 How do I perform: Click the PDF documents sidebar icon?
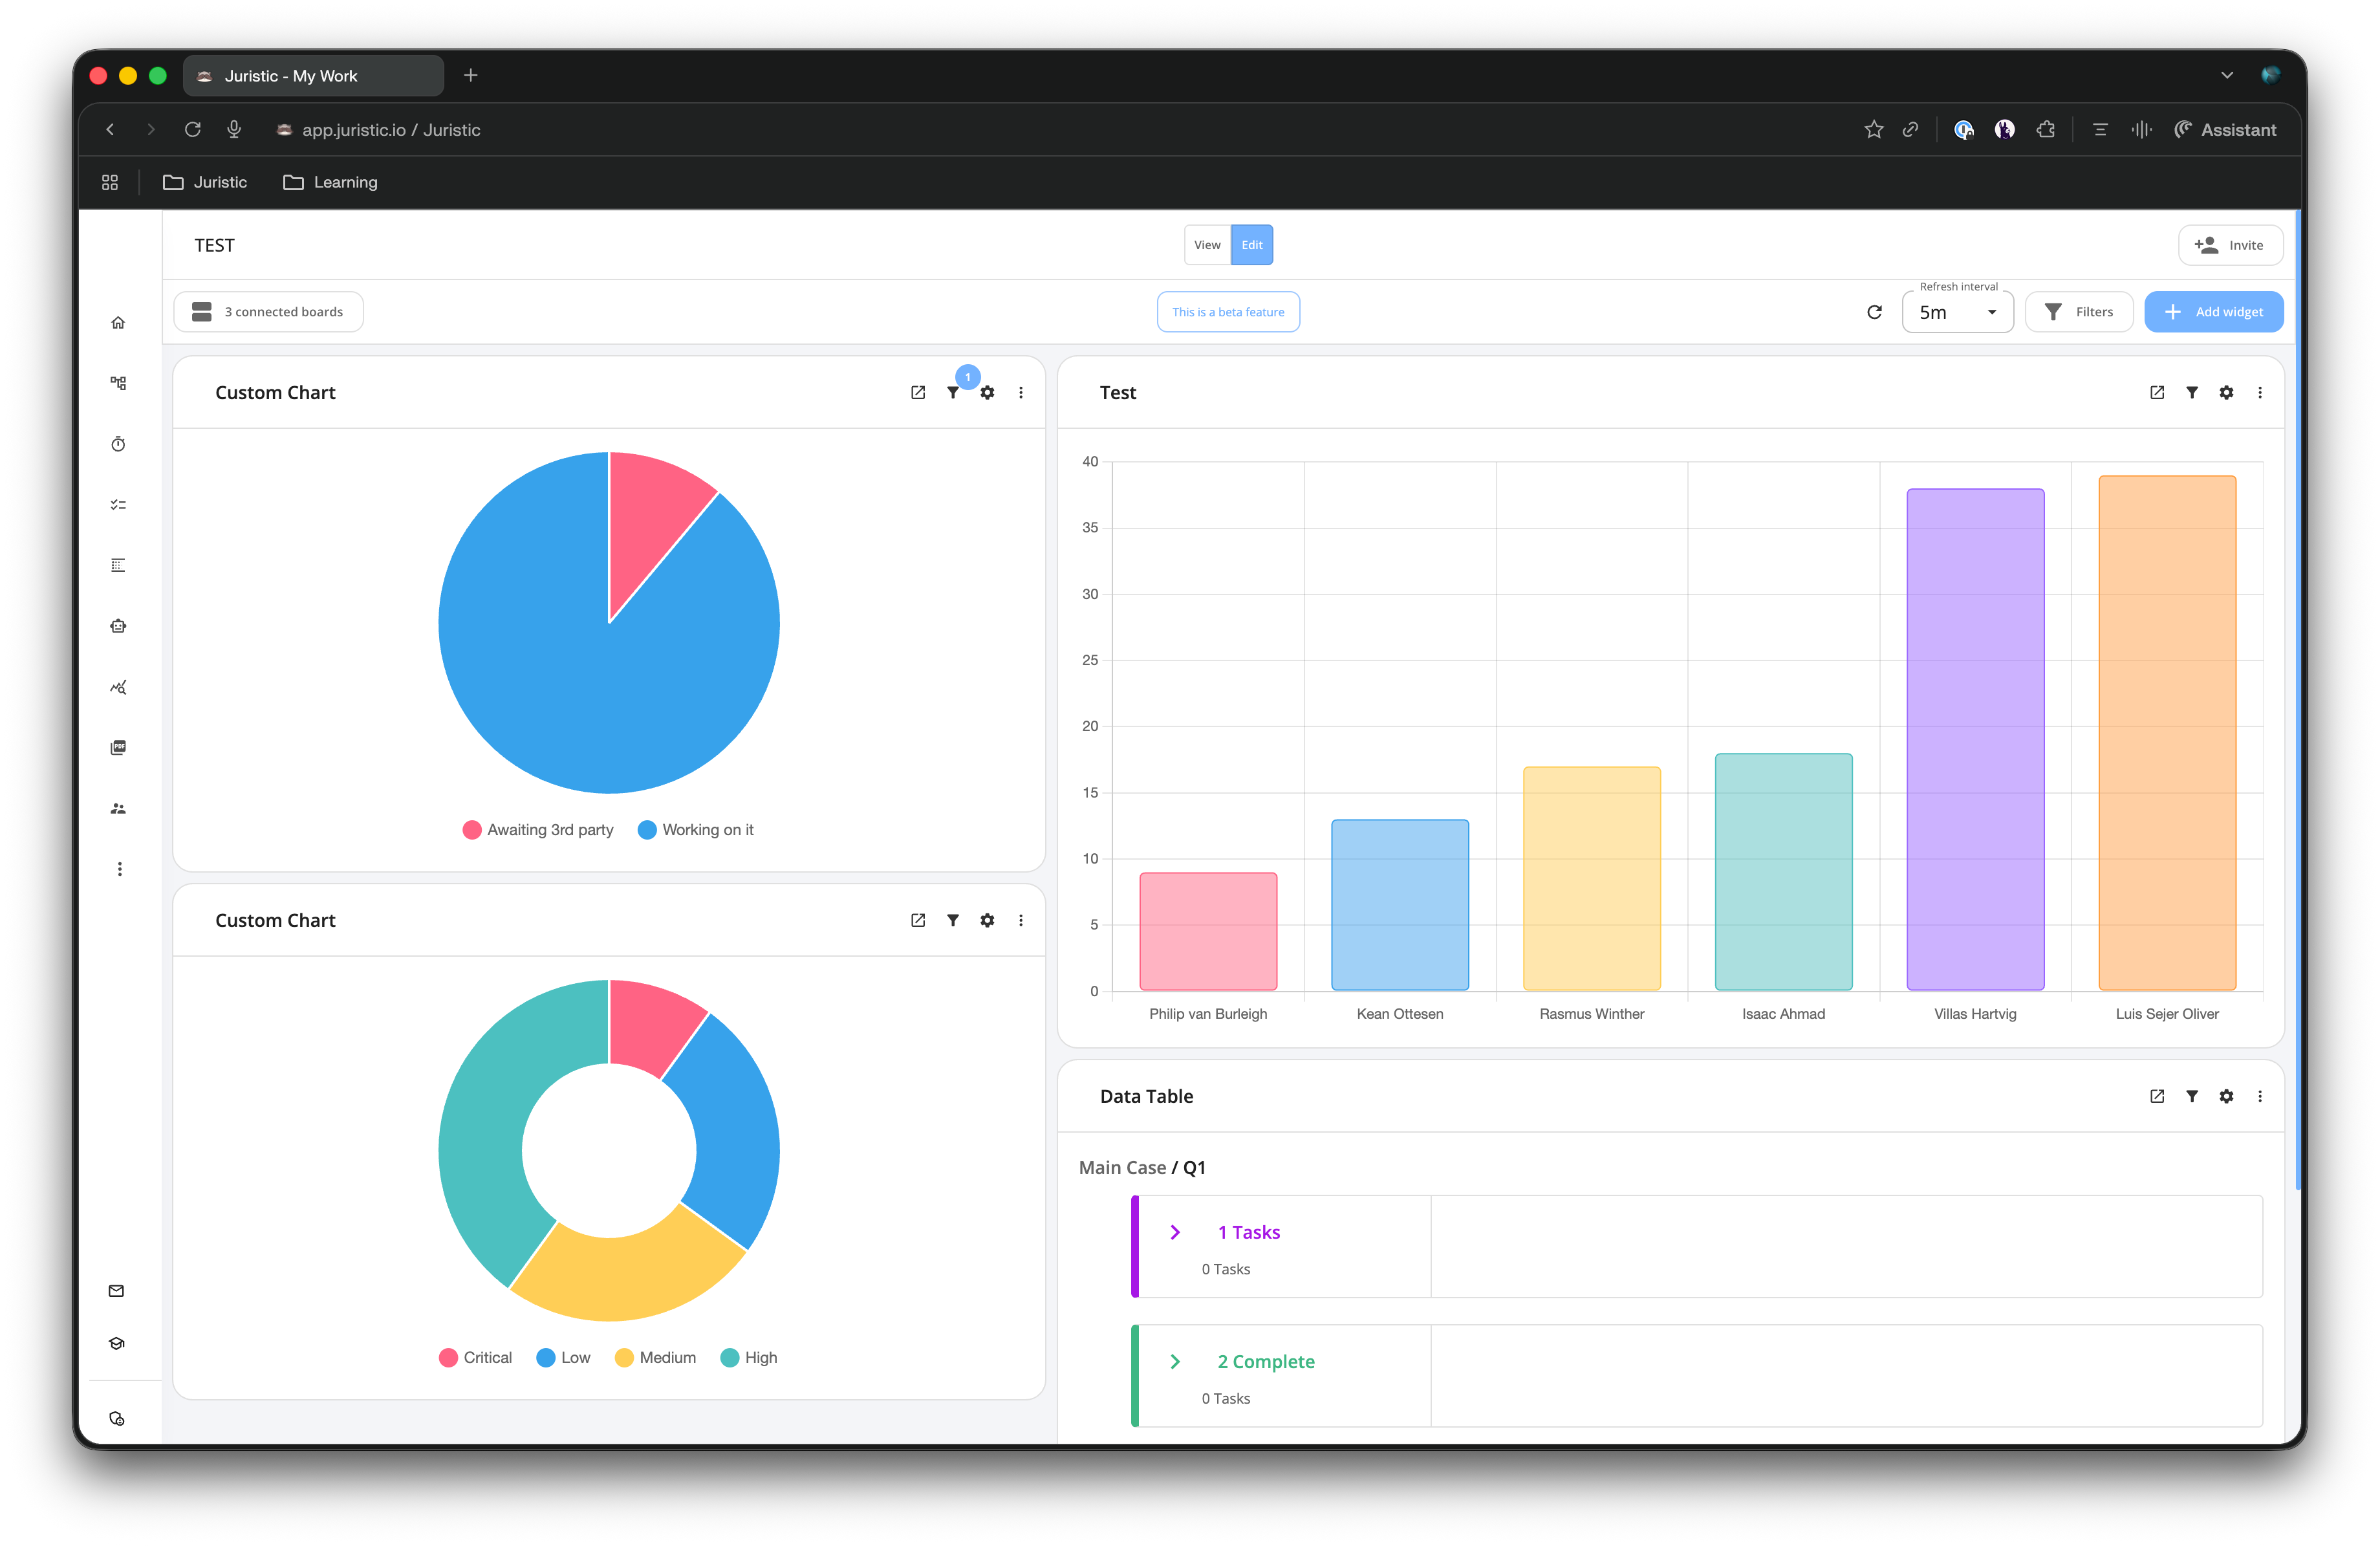tap(118, 748)
